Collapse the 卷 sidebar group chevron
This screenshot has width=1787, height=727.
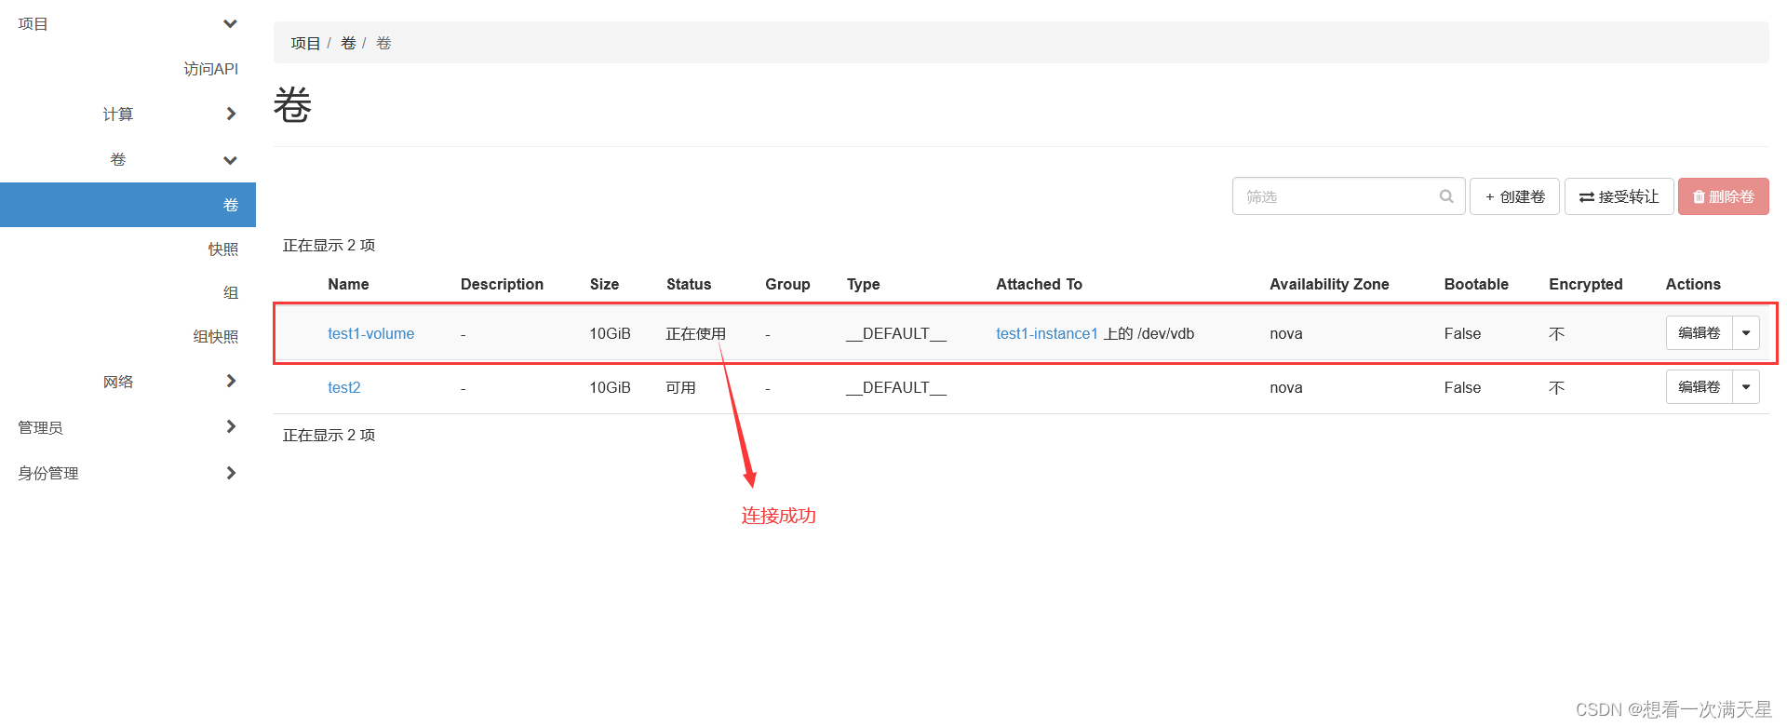pos(230,160)
